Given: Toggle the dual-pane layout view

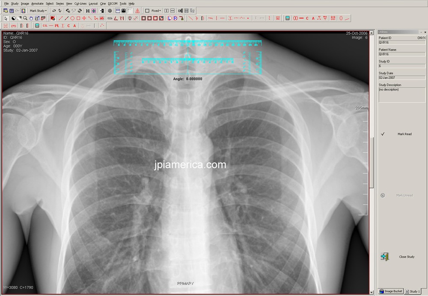Looking at the screenshot, I should 166,10.
